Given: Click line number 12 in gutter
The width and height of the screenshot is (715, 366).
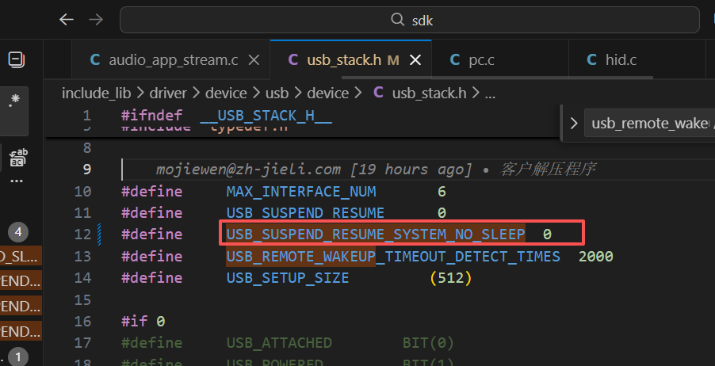Looking at the screenshot, I should click(x=82, y=234).
